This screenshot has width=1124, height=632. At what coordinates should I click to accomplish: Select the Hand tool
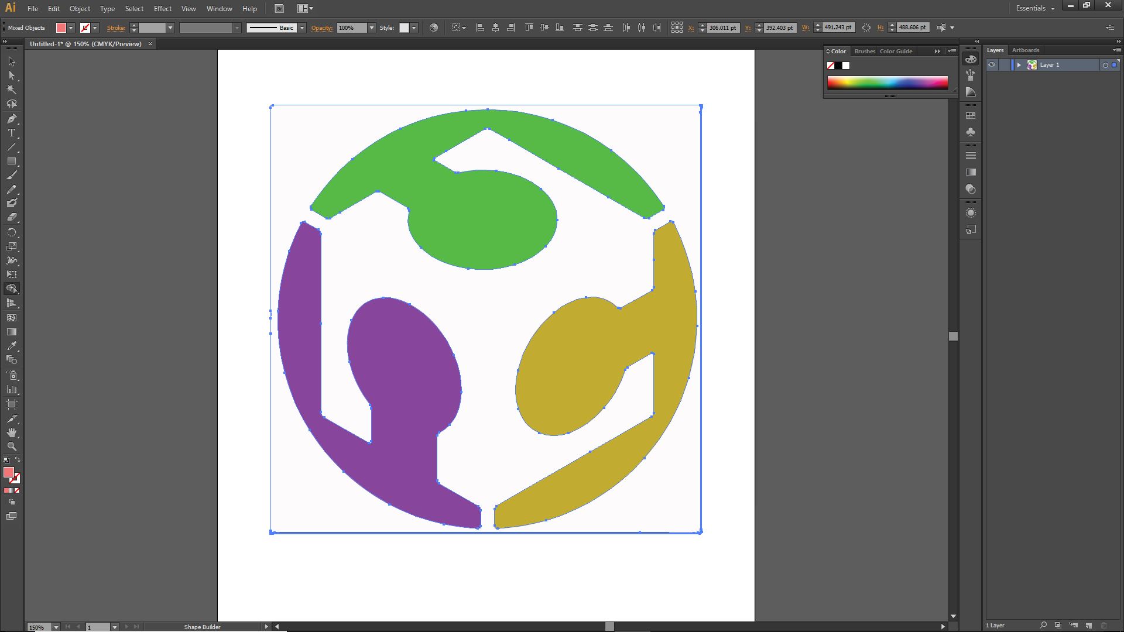[12, 432]
